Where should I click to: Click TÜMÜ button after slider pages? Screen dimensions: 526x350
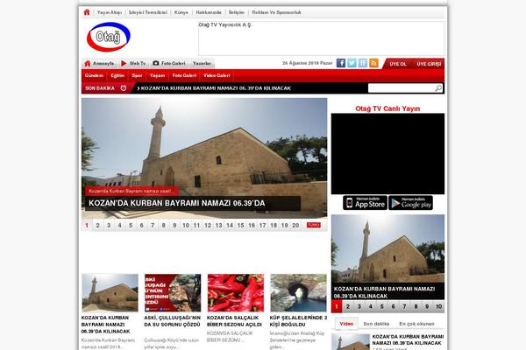[x=313, y=225]
